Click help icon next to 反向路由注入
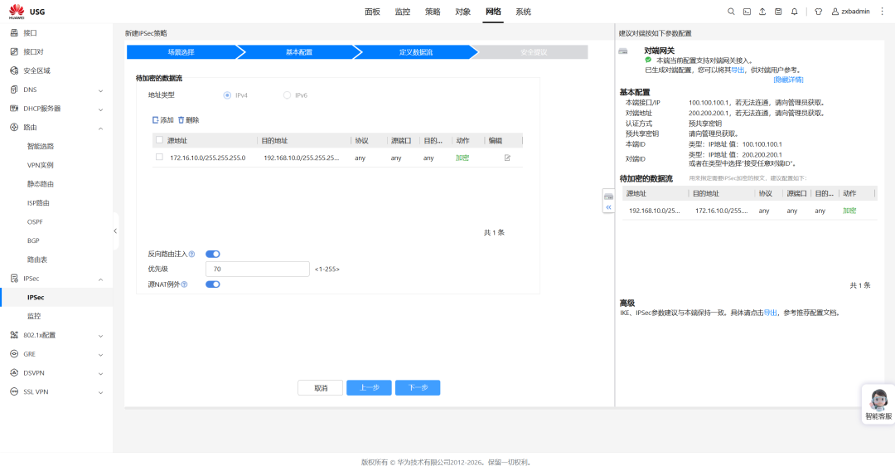The height and width of the screenshot is (471, 895). (191, 254)
